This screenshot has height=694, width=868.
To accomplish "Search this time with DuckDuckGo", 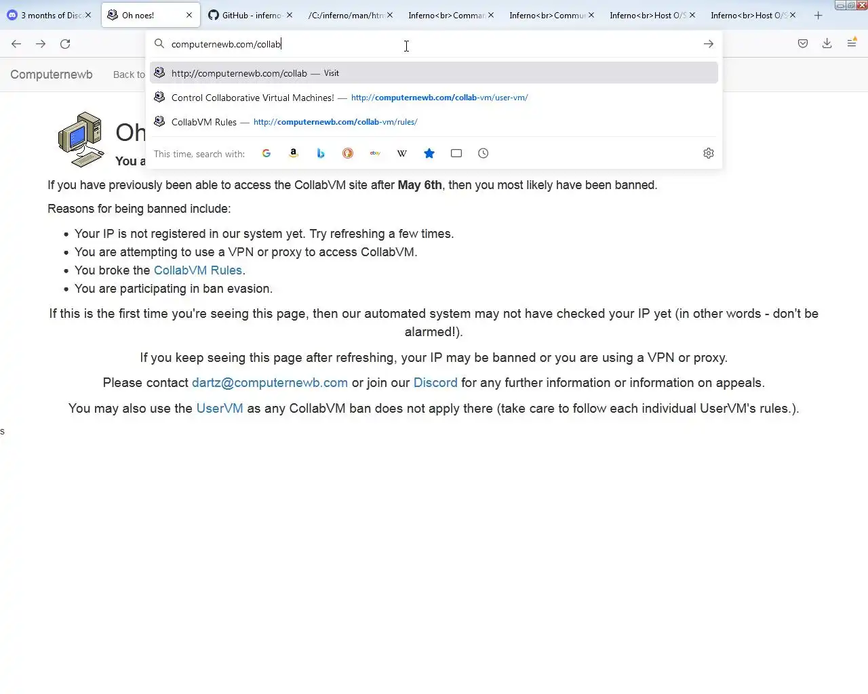I will (348, 153).
